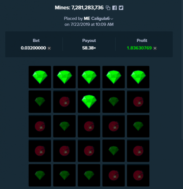This screenshot has height=189, width=183.
Task: Select the mine in the grid's center tile
Action: pos(89,126)
